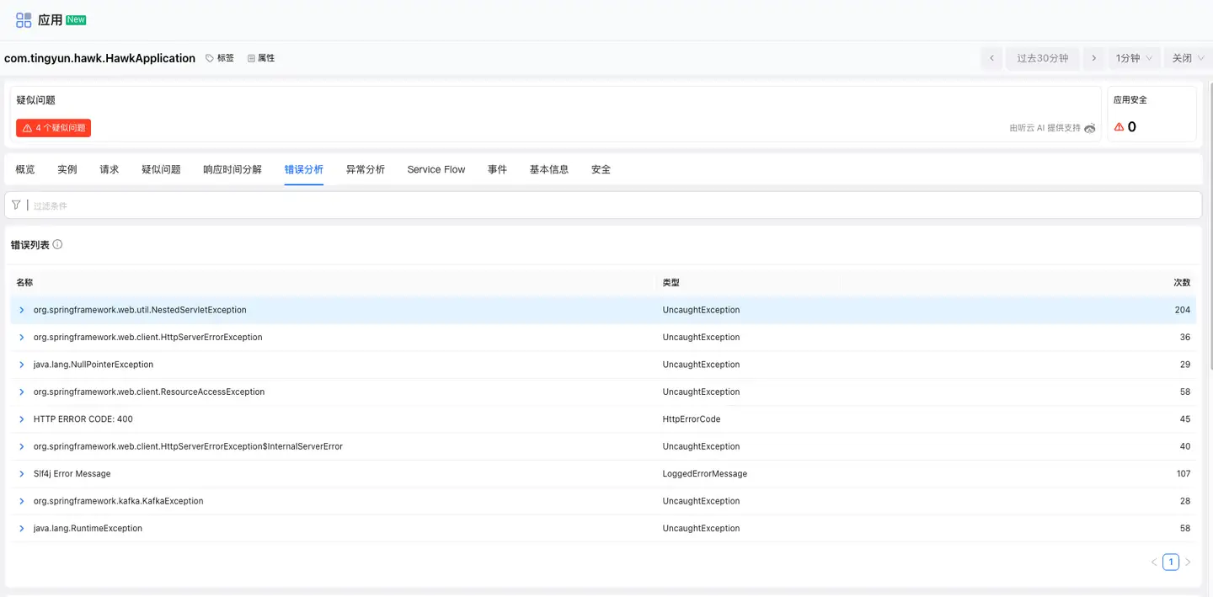Switch to the 异常分析 tab
The height and width of the screenshot is (597, 1213).
point(366,168)
